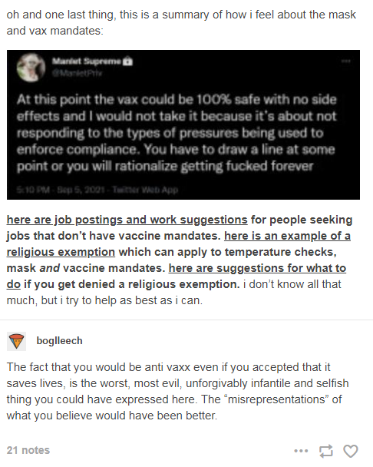Click the tweet author's profile picture
The image size is (373, 467).
(31, 68)
